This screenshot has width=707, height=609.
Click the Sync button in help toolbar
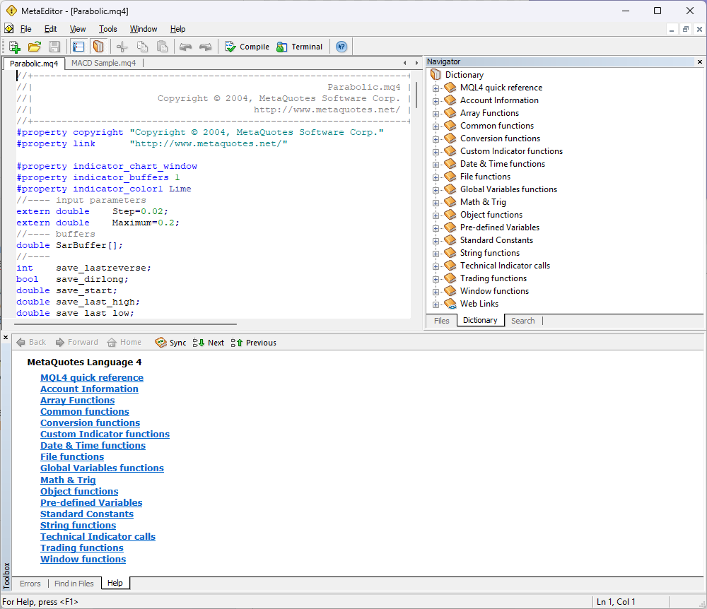[x=170, y=343]
